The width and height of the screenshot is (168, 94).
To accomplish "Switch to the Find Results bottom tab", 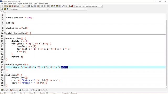I will coord(43,90).
